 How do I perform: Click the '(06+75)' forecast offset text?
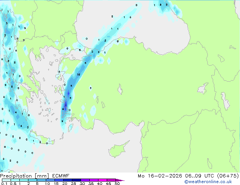click(x=228, y=176)
